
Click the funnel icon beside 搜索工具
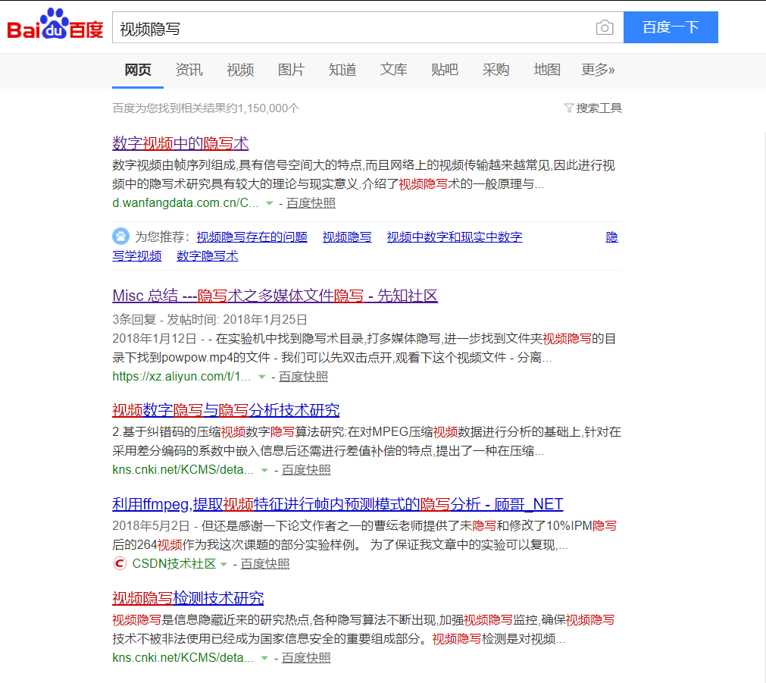point(570,108)
